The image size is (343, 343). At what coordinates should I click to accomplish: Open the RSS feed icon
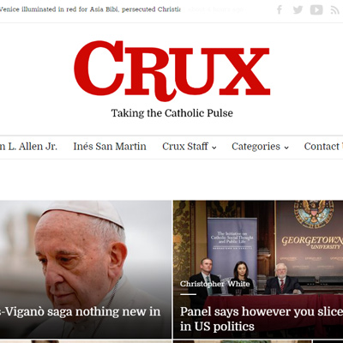point(334,10)
